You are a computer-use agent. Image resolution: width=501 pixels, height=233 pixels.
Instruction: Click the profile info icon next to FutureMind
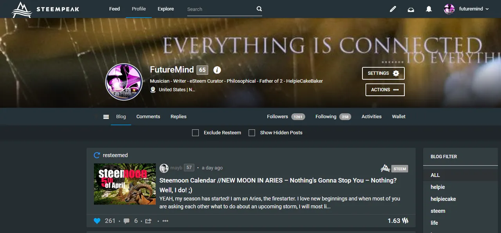pos(217,70)
